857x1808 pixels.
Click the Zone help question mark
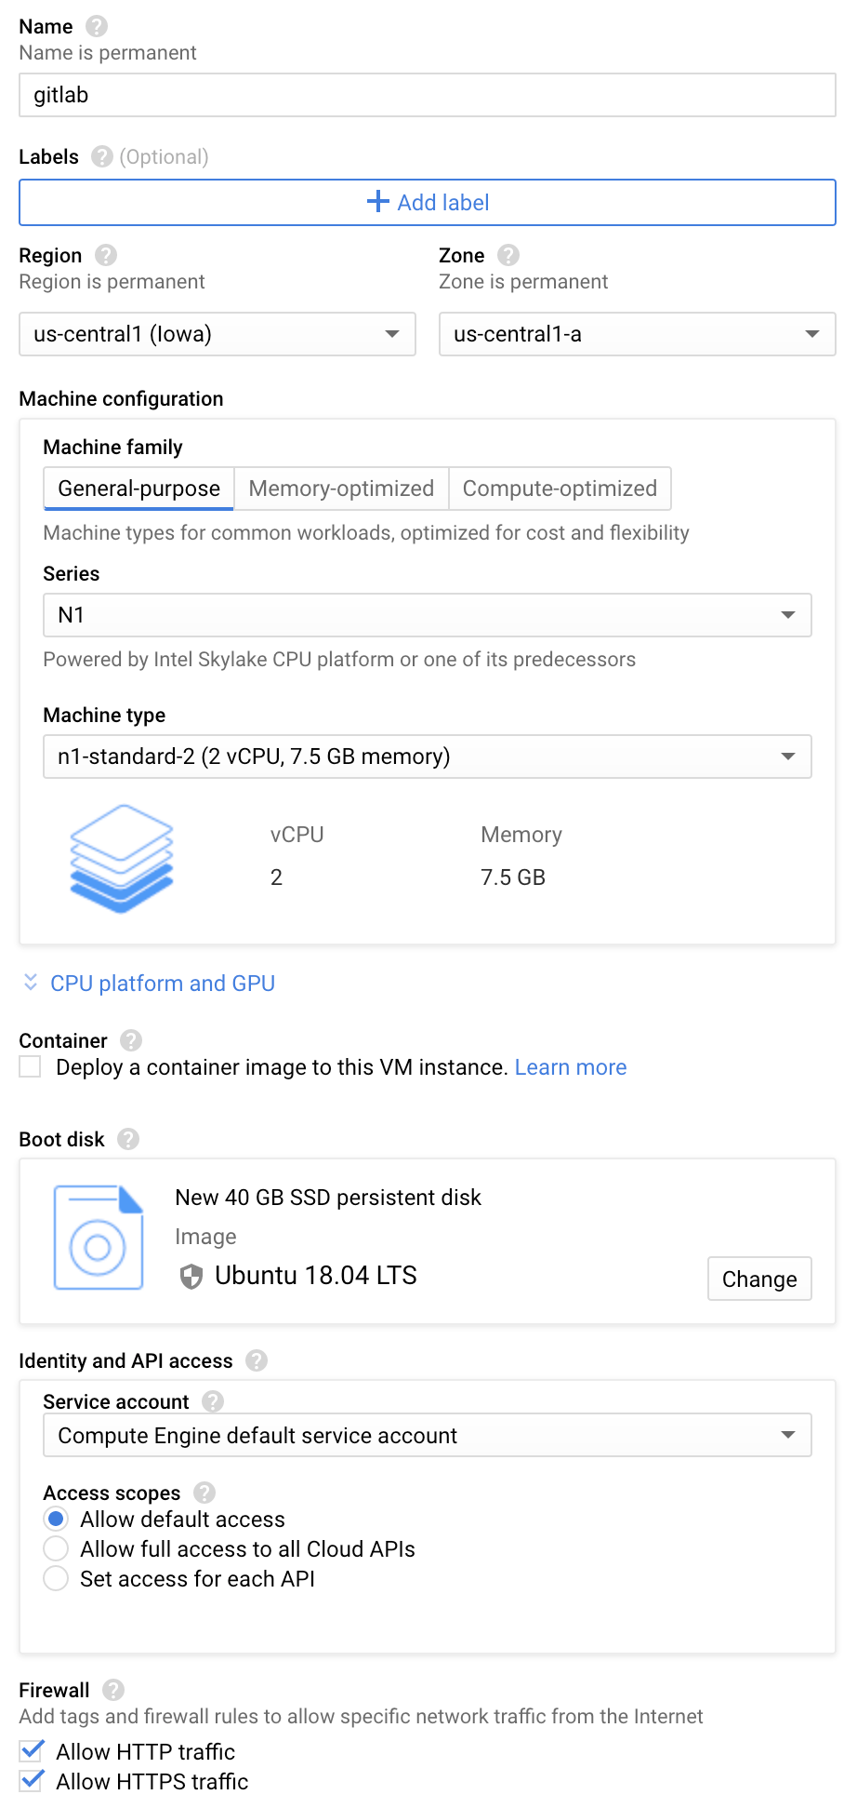point(508,255)
